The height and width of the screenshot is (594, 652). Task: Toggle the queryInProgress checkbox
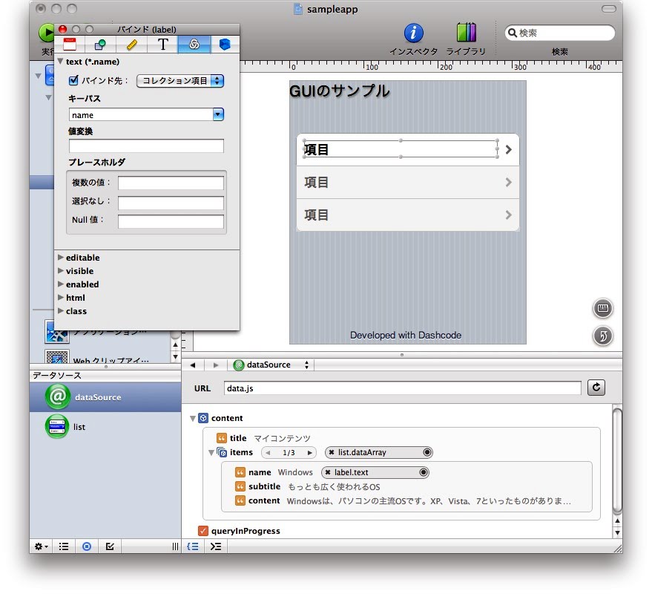(203, 531)
